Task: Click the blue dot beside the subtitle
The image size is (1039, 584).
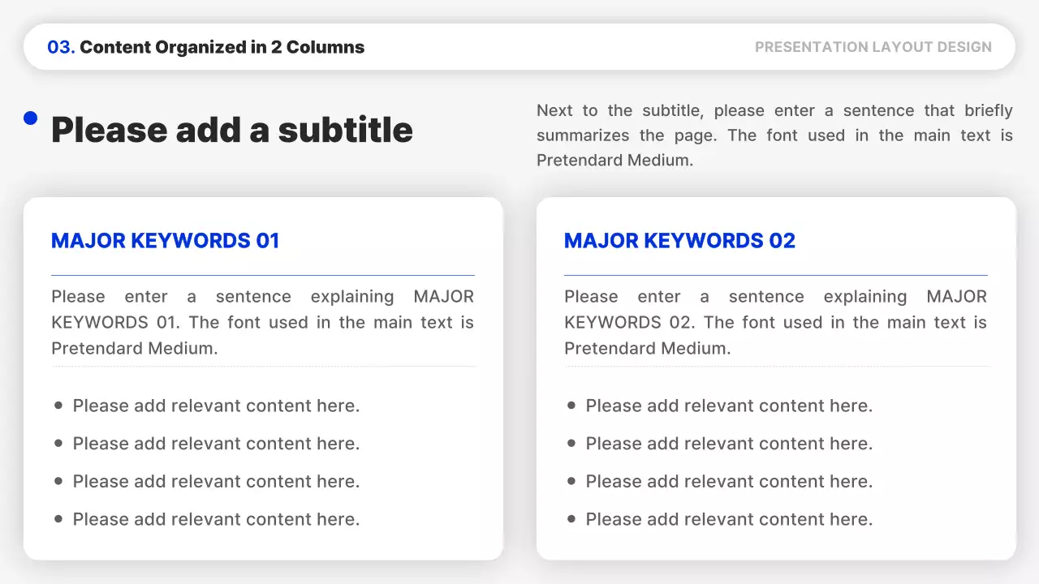Action: click(x=31, y=118)
